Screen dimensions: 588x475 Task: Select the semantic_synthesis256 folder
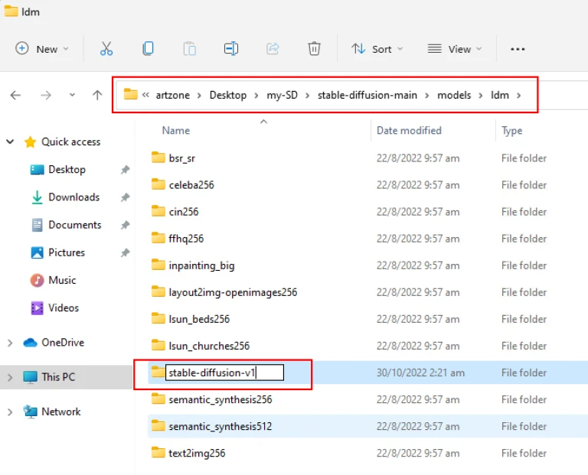[220, 400]
